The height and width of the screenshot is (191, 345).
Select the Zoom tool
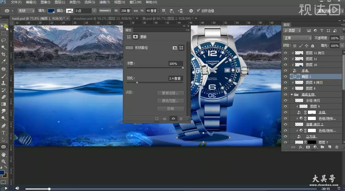pyautogui.click(x=4, y=162)
